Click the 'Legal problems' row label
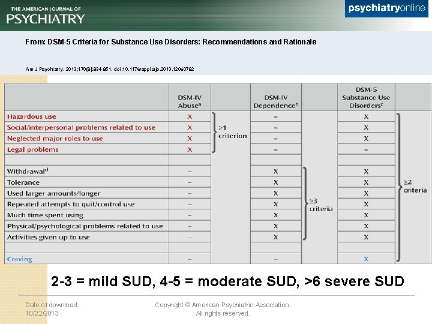Viewport: 432px width, 324px height. [x=33, y=149]
